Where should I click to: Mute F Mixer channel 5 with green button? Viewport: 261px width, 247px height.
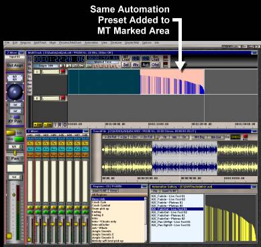point(62,212)
